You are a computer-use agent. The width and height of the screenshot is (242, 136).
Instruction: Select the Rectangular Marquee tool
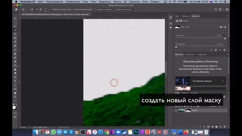point(15,22)
